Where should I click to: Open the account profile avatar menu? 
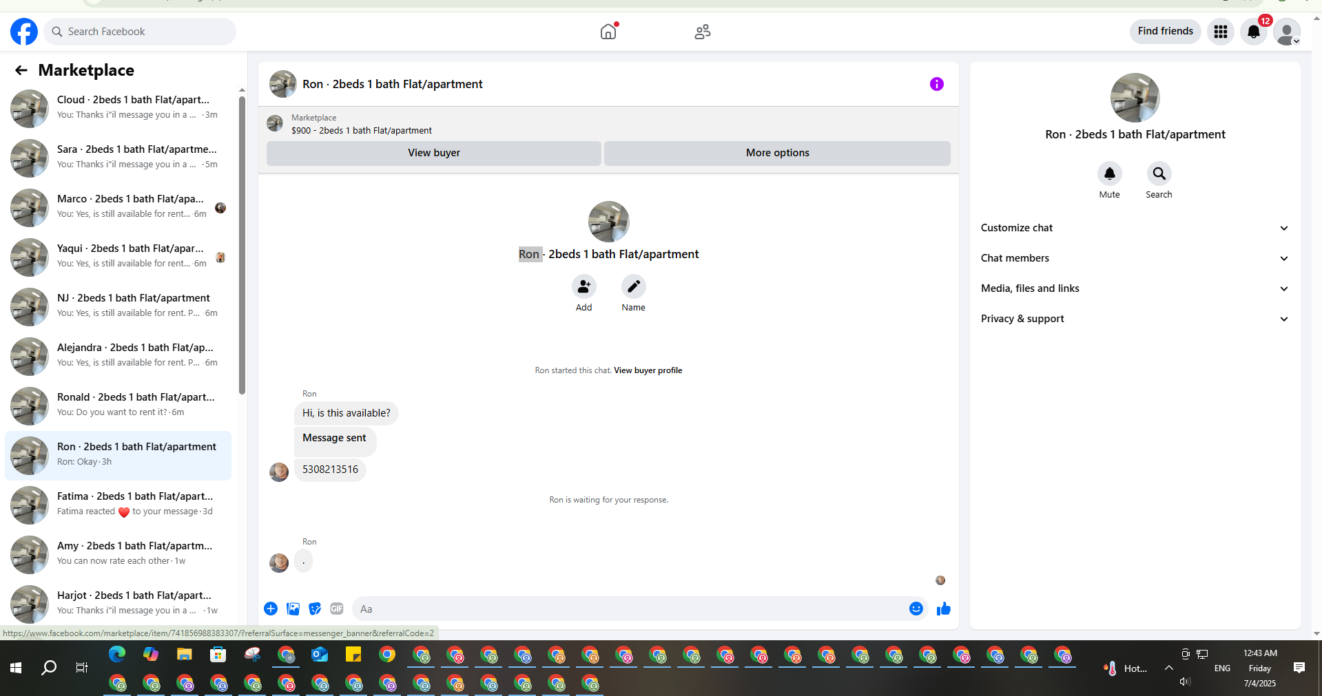click(1287, 32)
